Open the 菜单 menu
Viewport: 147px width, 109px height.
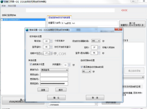pos(3,6)
